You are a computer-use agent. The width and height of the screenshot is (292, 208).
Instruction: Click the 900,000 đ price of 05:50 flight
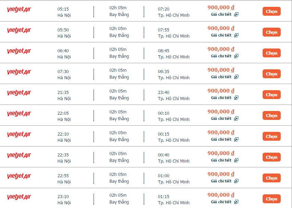click(x=221, y=28)
